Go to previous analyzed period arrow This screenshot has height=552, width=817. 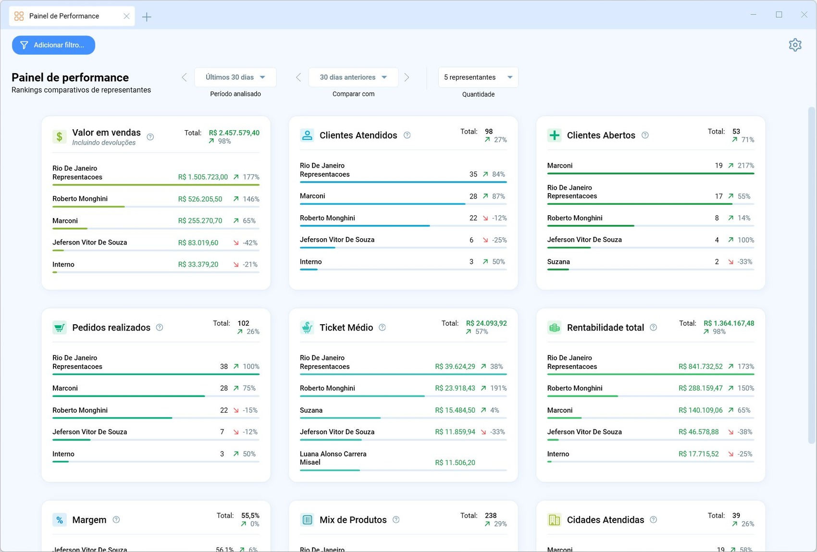pos(184,77)
